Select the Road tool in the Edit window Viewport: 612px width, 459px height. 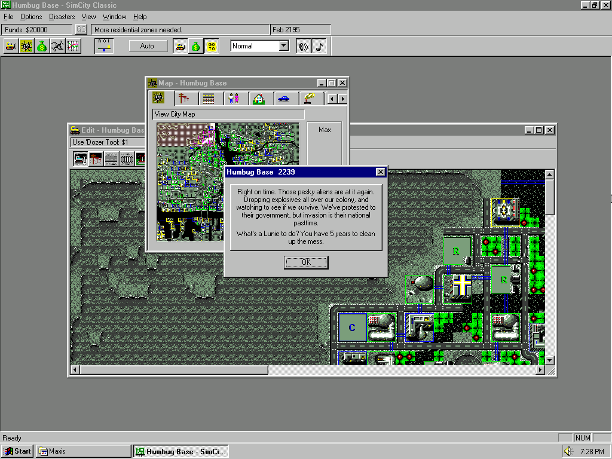[x=111, y=158]
